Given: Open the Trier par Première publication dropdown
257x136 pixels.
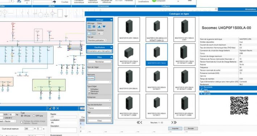Looking at the screenshot, I should click(x=97, y=40).
